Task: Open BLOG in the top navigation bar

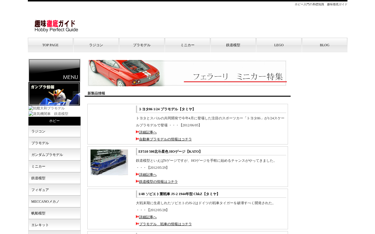Action: coord(325,45)
